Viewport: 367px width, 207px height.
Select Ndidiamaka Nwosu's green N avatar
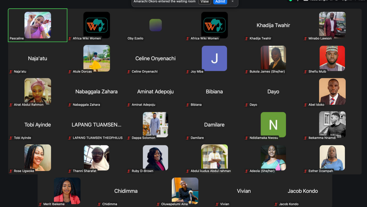[x=273, y=124]
